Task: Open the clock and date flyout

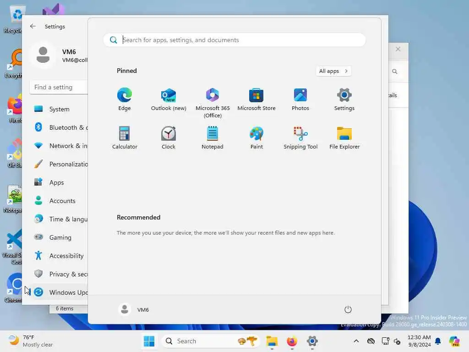Action: [419, 341]
